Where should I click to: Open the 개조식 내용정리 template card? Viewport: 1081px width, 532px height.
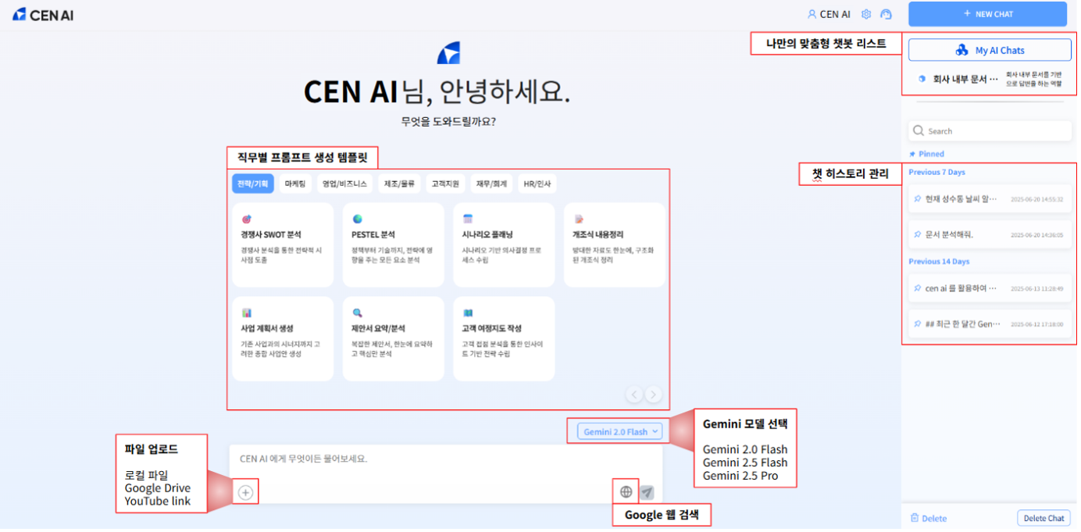pyautogui.click(x=615, y=245)
